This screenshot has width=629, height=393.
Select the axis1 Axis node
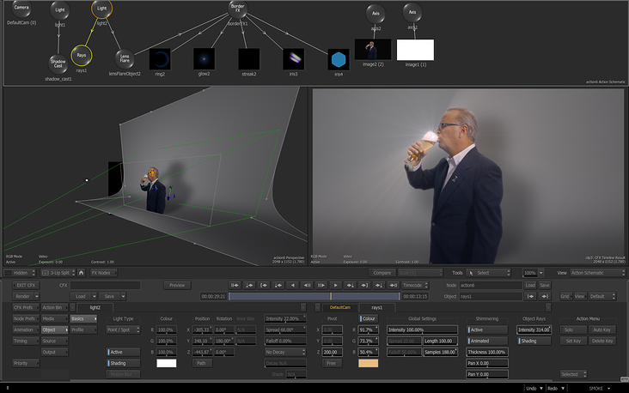(x=412, y=12)
